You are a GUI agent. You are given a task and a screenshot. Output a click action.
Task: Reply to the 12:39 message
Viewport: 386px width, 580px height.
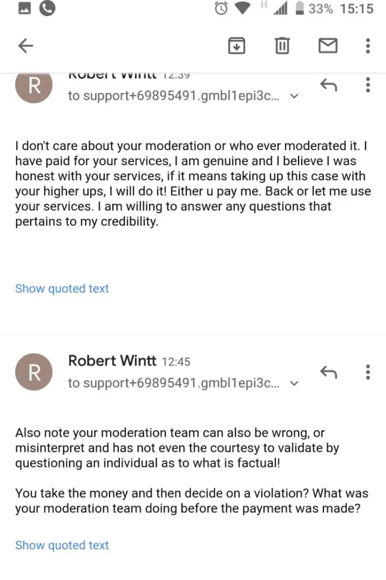[329, 86]
